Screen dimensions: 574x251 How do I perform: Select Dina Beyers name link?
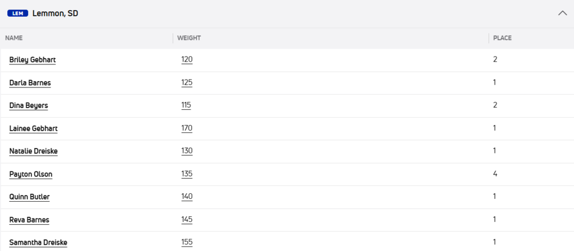click(x=29, y=105)
